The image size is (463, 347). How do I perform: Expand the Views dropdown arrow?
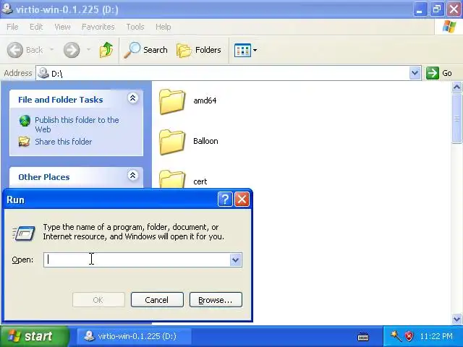pos(255,50)
